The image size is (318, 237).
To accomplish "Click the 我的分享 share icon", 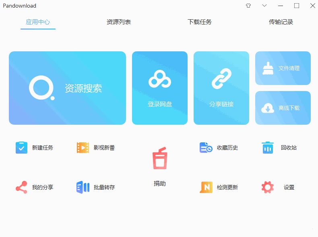I will [x=21, y=187].
